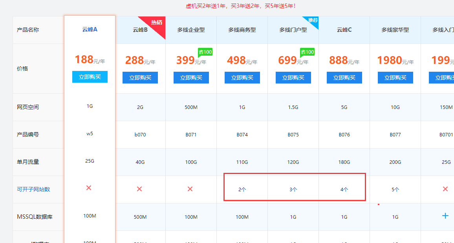Image resolution: width=454 pixels, height=243 pixels.
Task: Click the red × under 云峰A subsites row
Action: pyautogui.click(x=90, y=188)
